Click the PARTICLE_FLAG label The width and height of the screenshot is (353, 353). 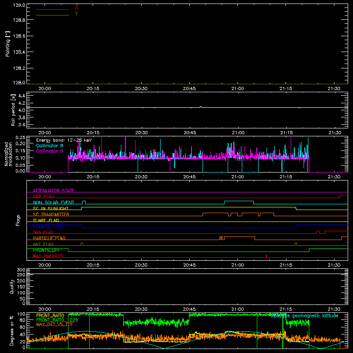[49, 238]
